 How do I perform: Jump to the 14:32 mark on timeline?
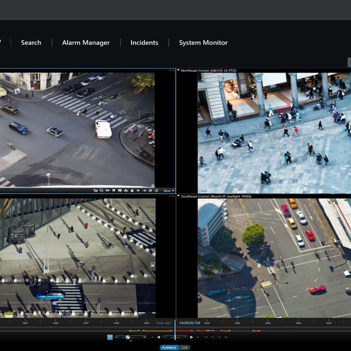pos(237,323)
